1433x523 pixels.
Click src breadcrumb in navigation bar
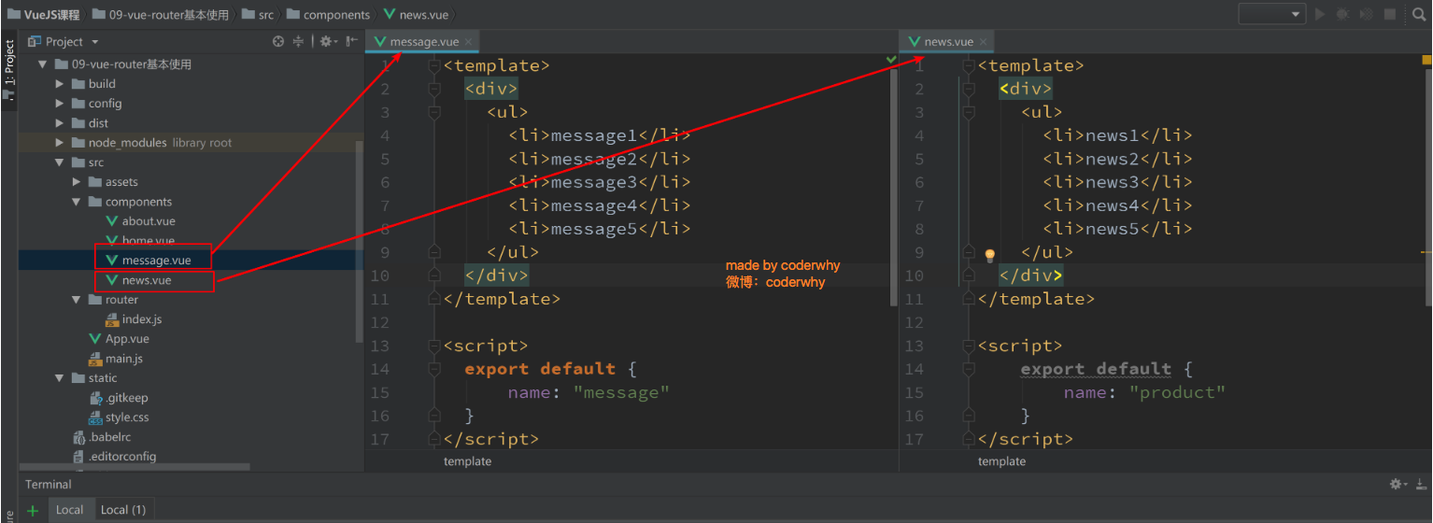257,14
